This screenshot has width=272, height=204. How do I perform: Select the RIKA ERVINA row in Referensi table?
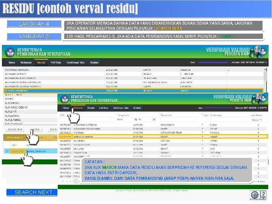(x=163, y=141)
